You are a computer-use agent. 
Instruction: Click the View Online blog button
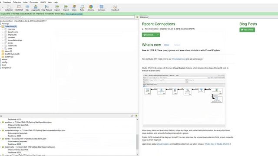tap(247, 30)
